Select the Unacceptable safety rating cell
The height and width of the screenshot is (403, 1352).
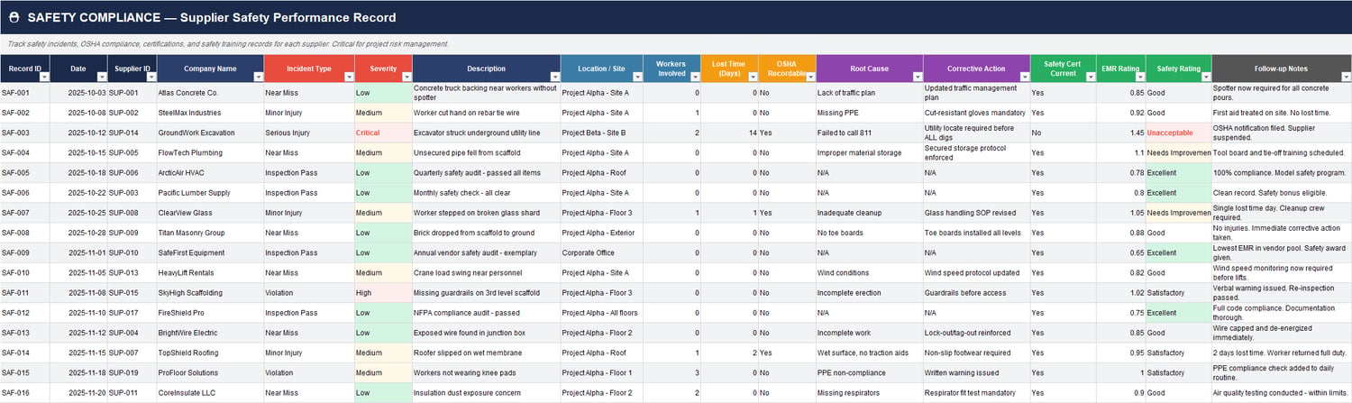click(1179, 133)
